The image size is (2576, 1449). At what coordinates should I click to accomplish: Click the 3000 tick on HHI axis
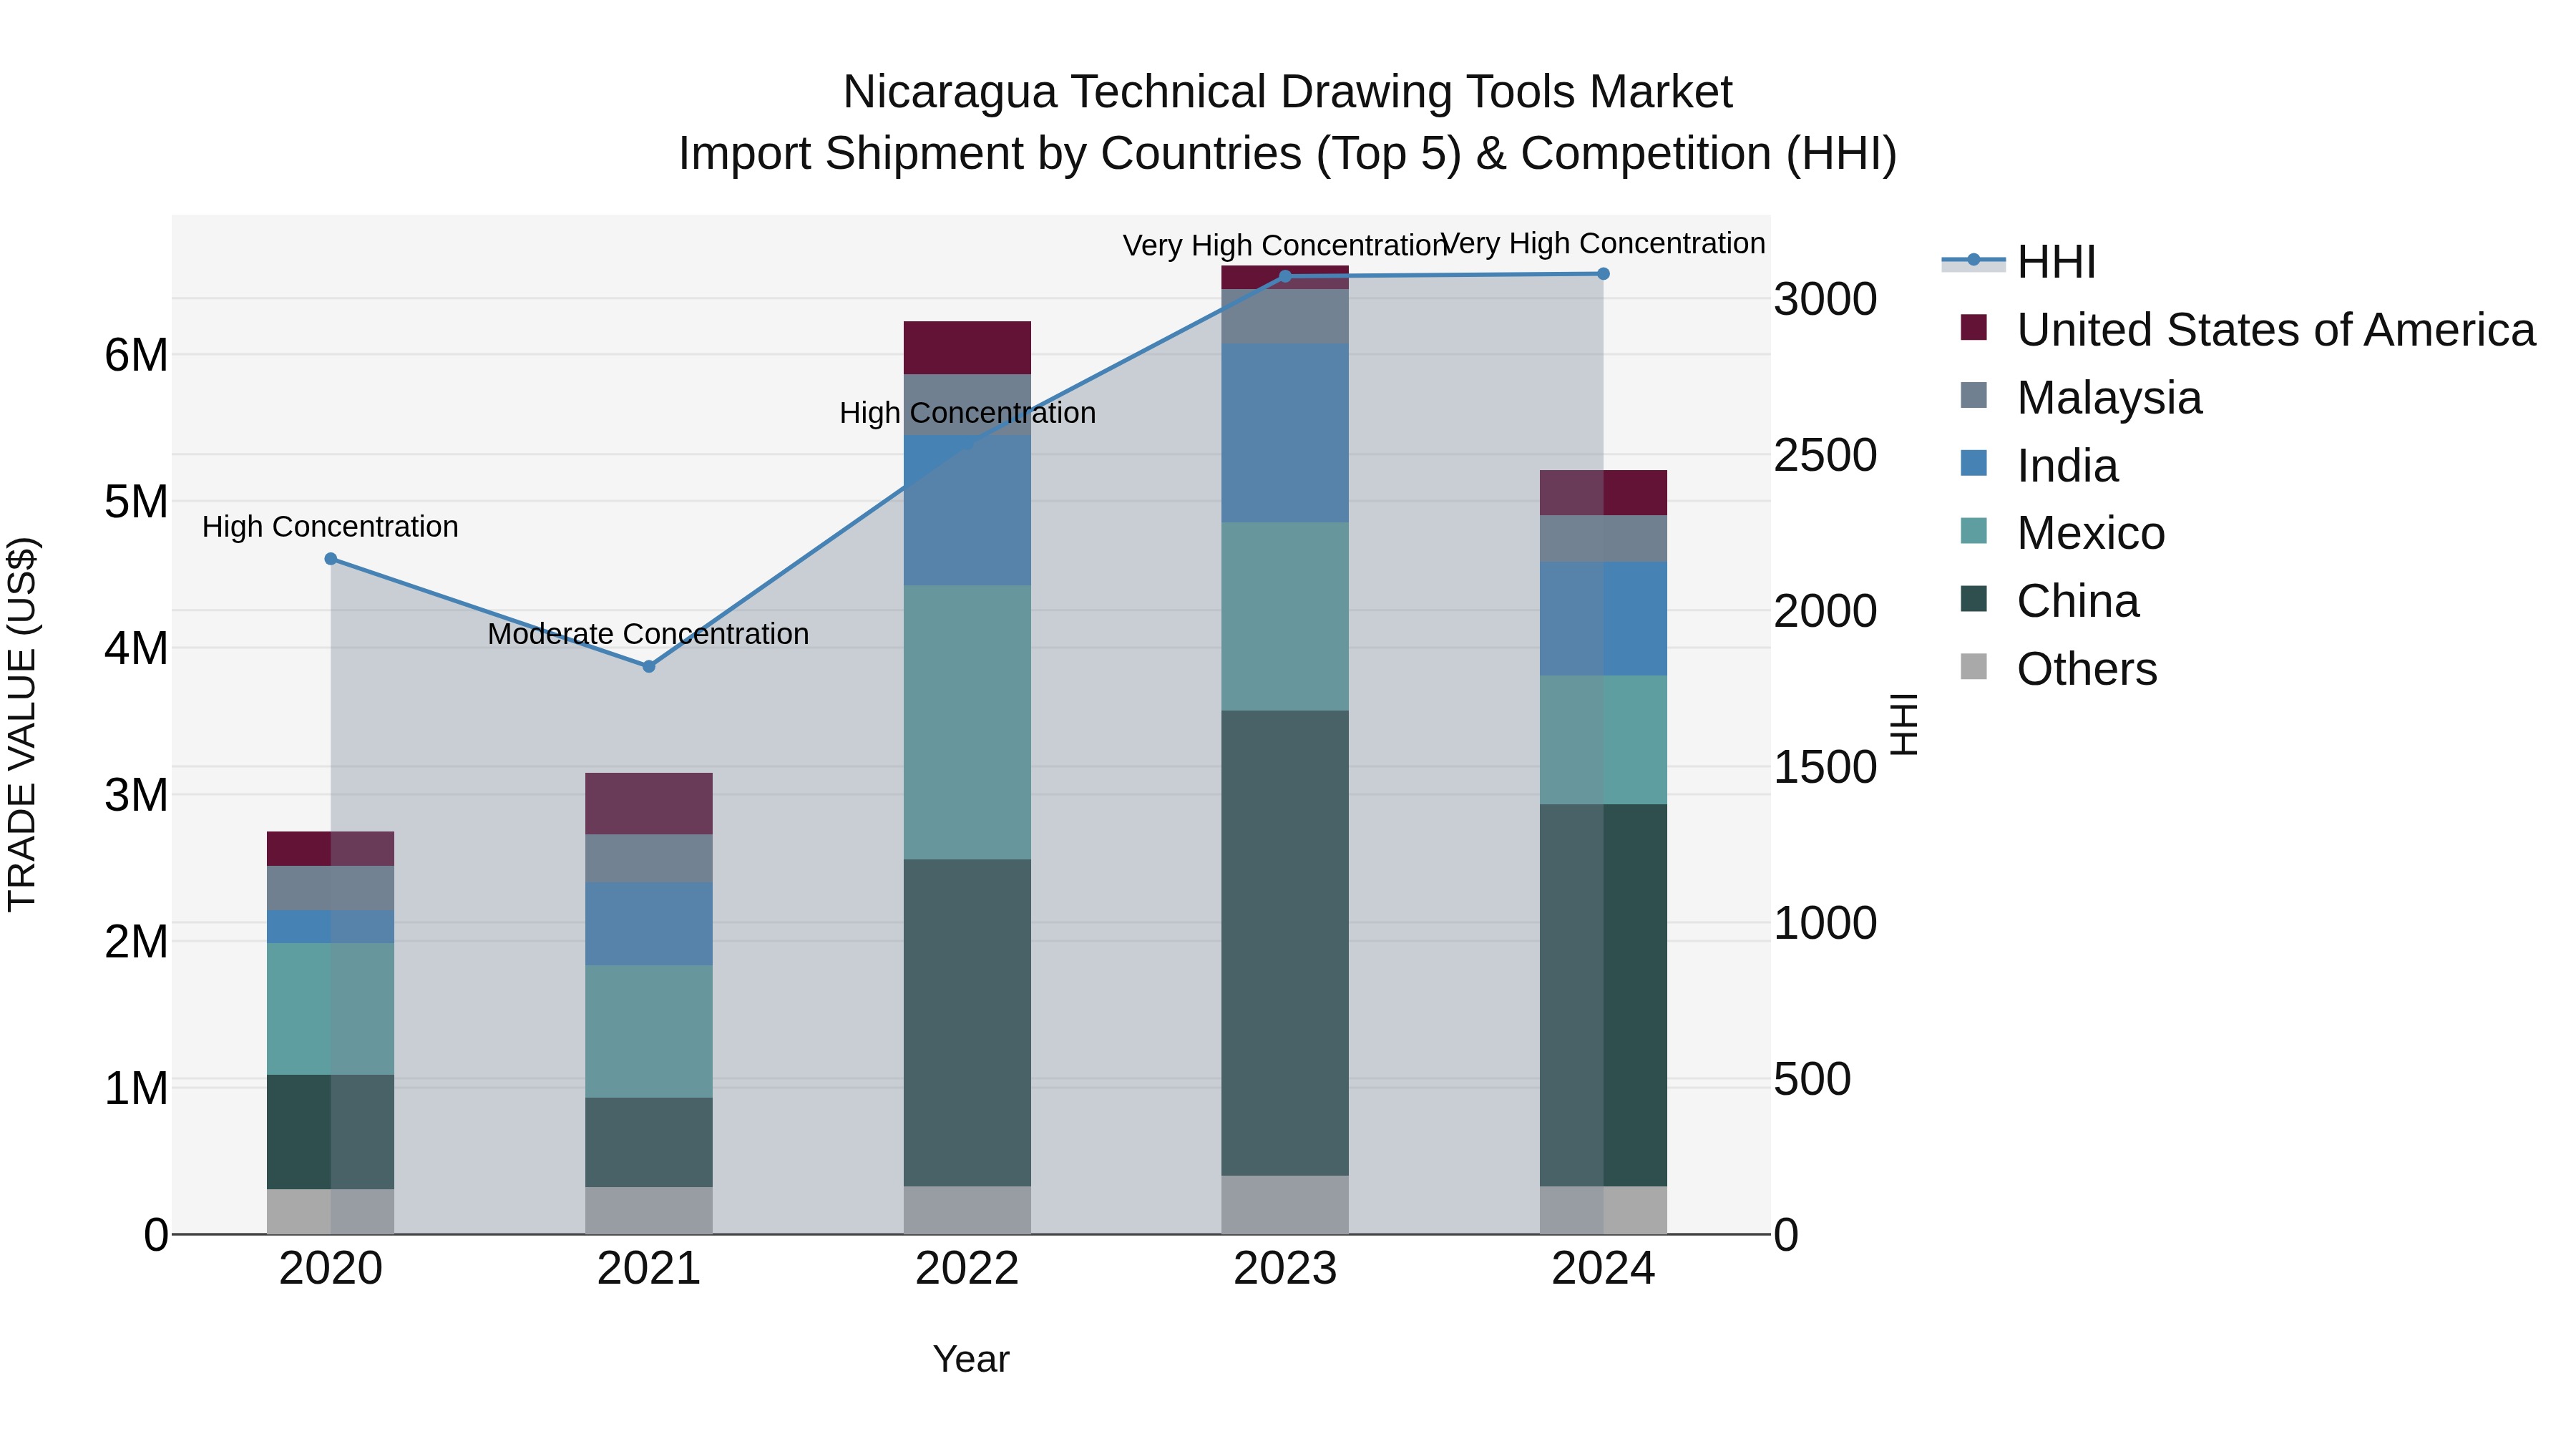pyautogui.click(x=1826, y=299)
